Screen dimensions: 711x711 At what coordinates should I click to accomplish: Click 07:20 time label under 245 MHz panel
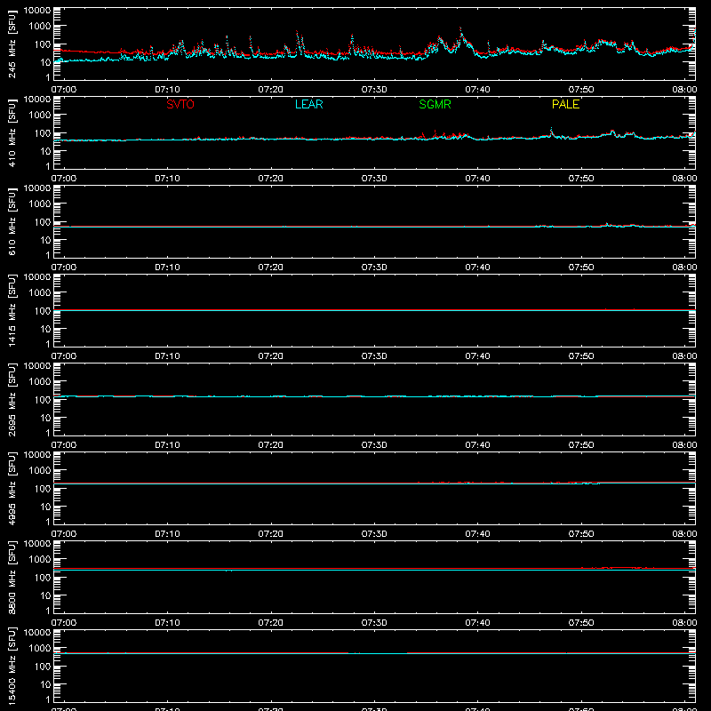pyautogui.click(x=271, y=90)
